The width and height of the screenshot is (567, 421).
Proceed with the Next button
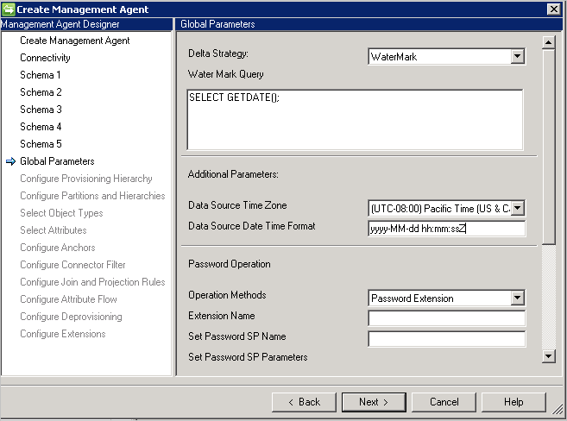pos(374,402)
